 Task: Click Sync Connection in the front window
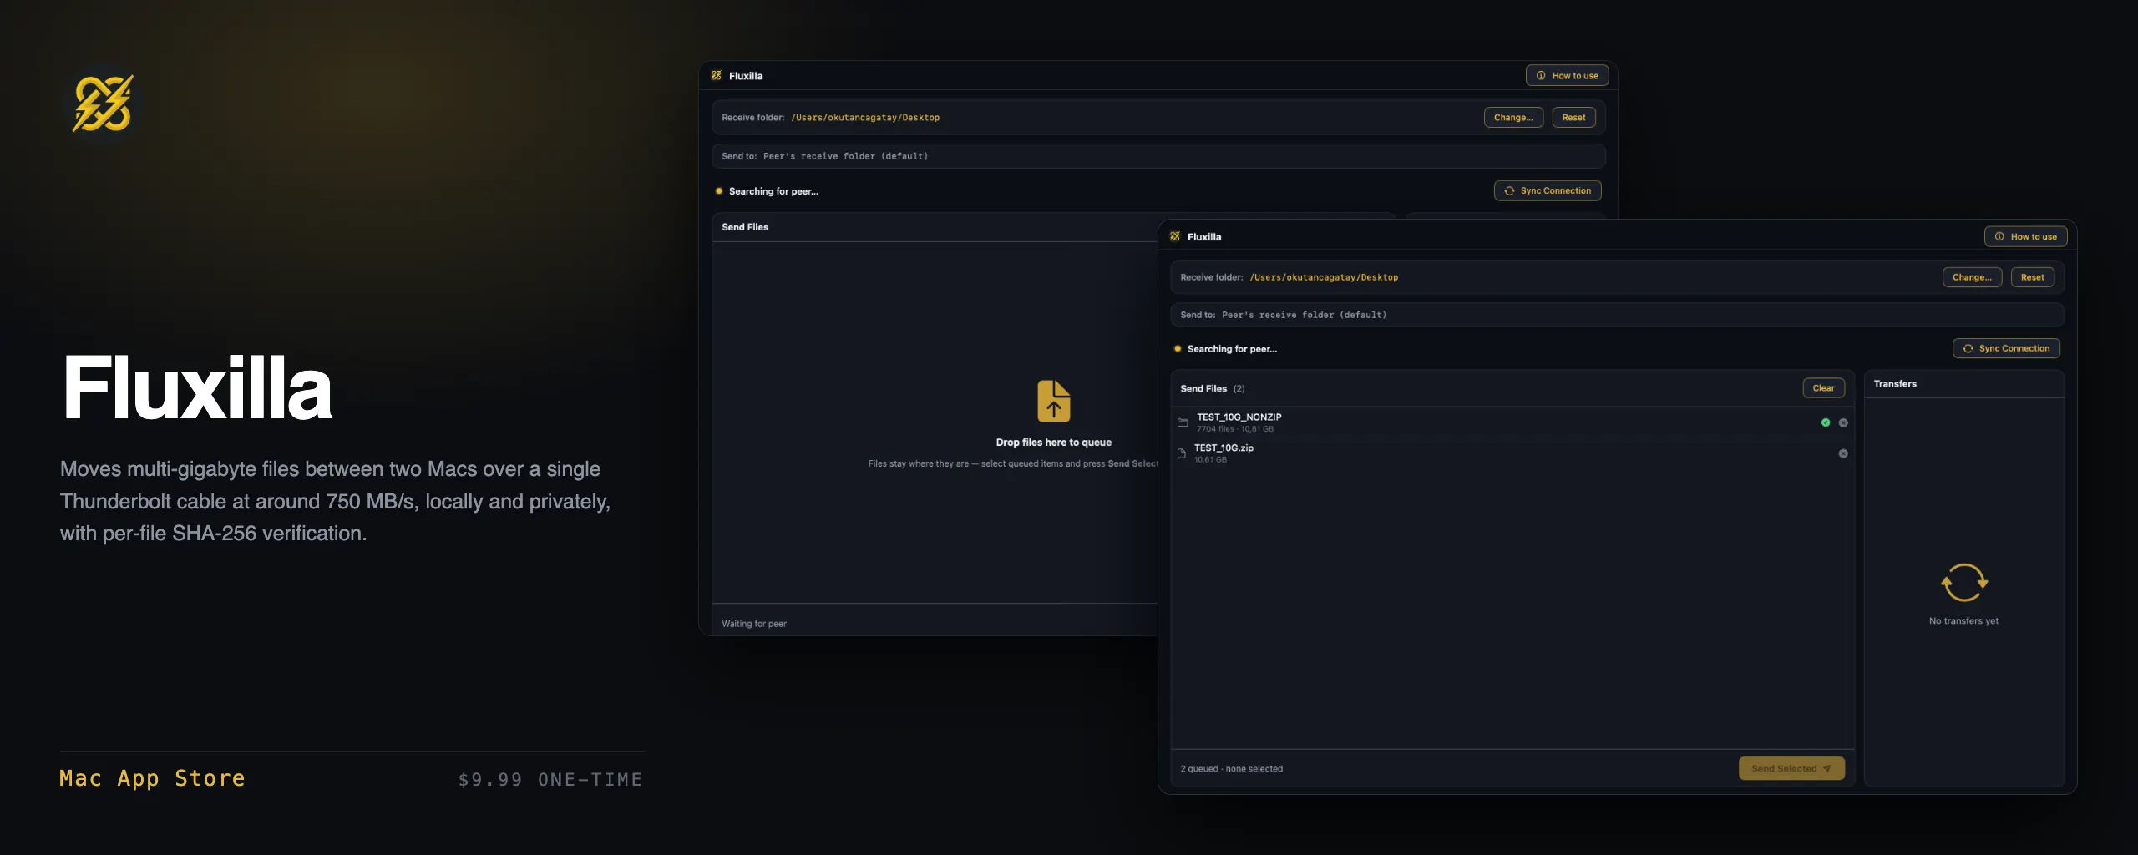2006,348
